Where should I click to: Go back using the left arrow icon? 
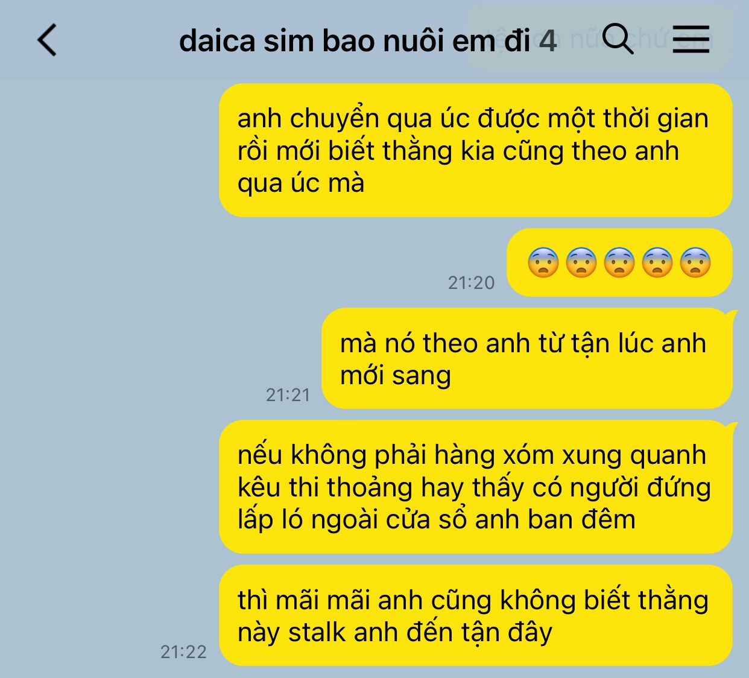[47, 40]
